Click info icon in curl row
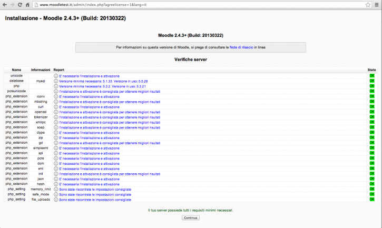This screenshot has height=228, width=382. point(56,107)
